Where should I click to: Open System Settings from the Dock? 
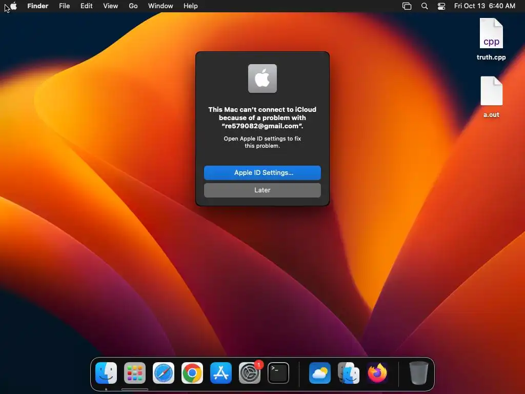250,373
